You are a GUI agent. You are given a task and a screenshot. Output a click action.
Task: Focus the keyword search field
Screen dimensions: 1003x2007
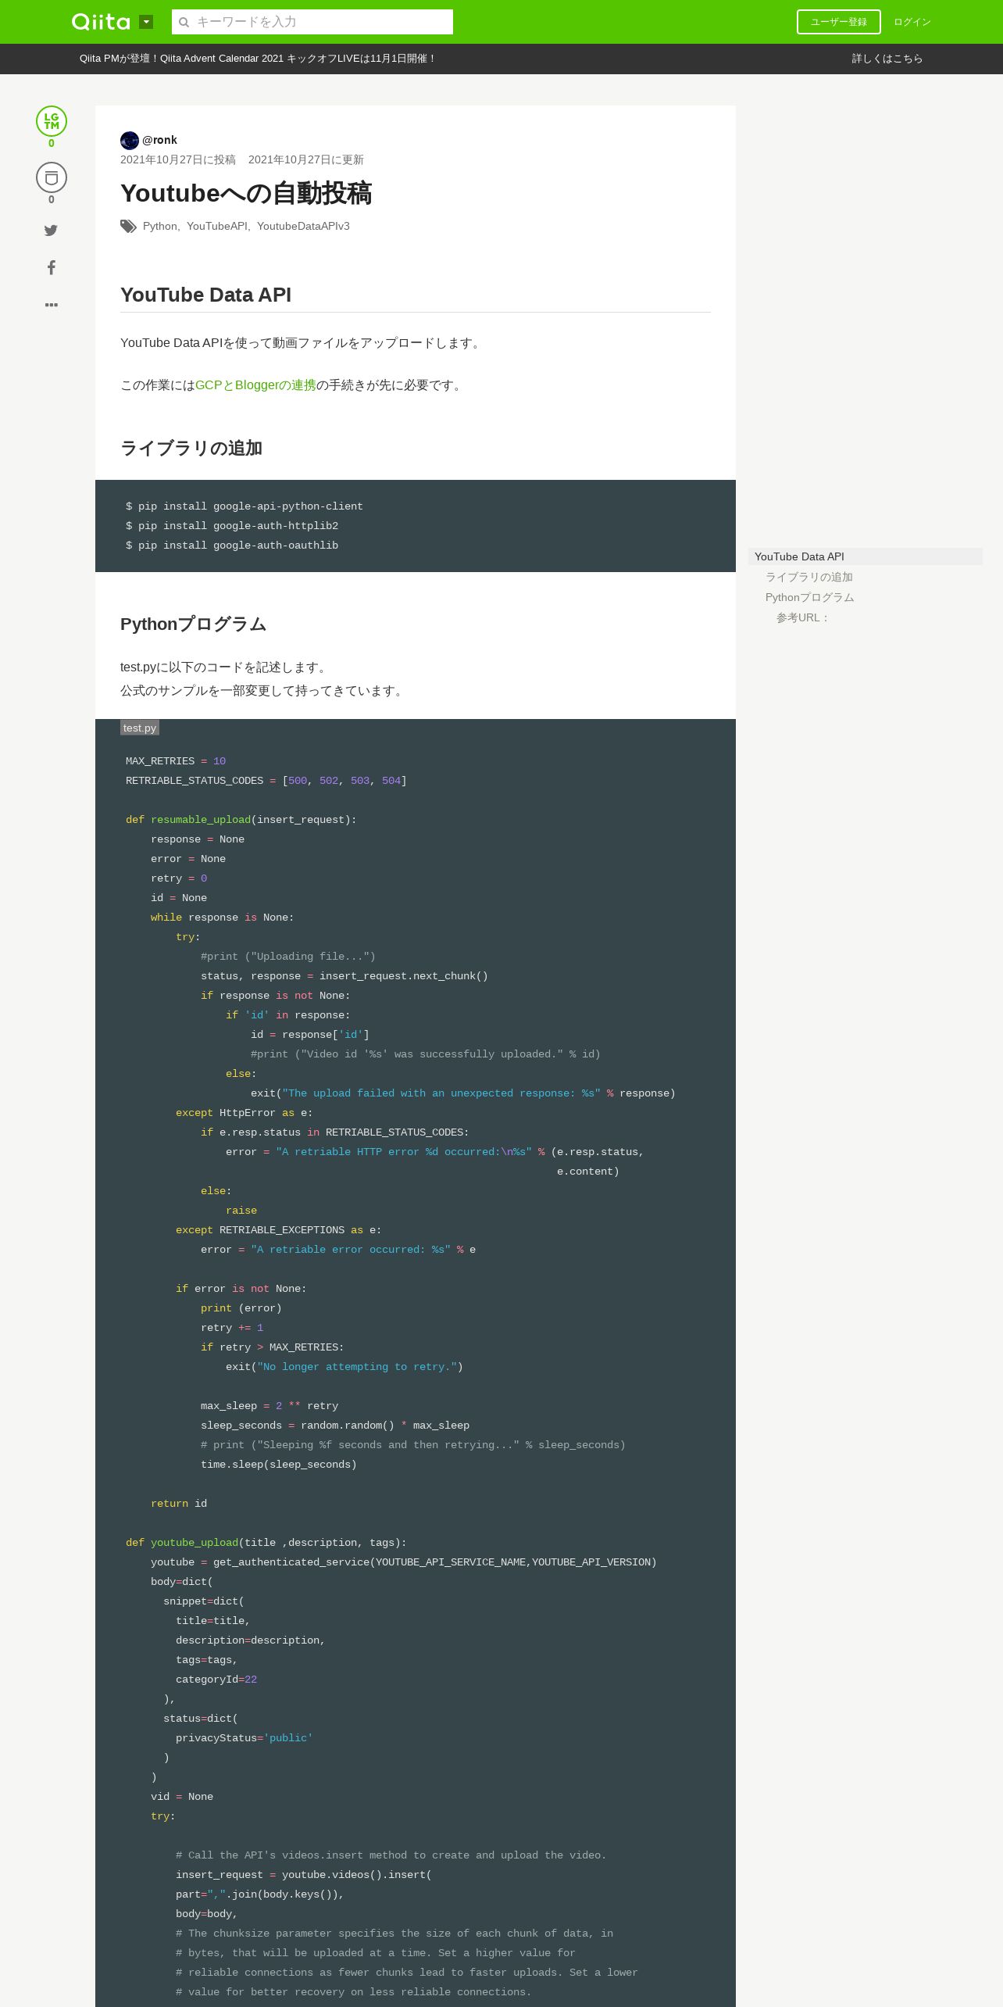(312, 22)
